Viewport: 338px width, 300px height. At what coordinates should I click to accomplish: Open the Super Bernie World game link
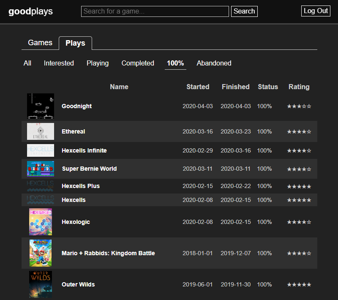click(90, 169)
